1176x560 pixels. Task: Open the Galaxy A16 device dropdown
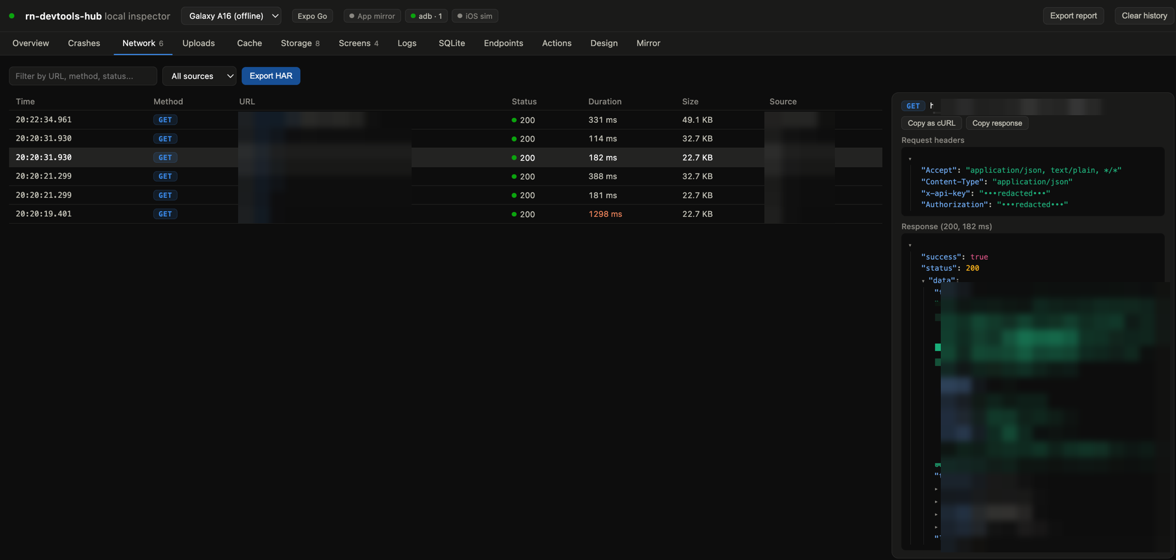point(231,16)
